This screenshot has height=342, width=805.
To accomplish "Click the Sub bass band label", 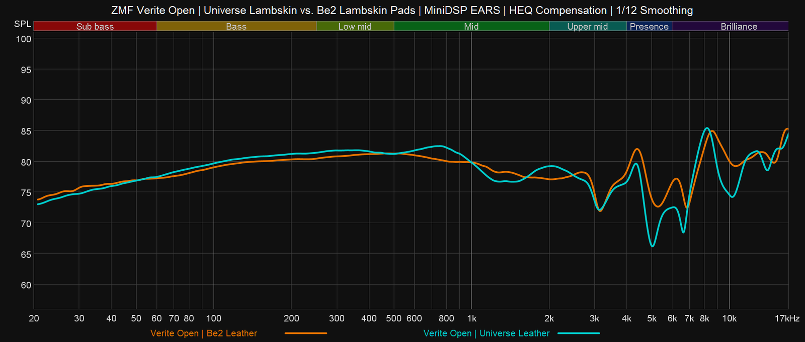I will 95,27.
